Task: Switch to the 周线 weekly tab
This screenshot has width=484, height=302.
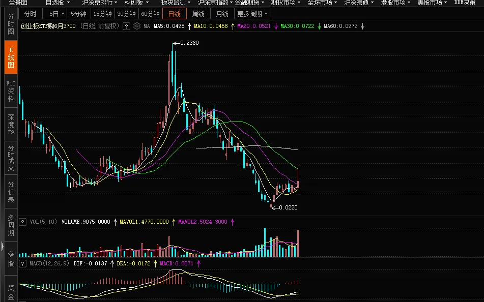Action: pyautogui.click(x=198, y=14)
